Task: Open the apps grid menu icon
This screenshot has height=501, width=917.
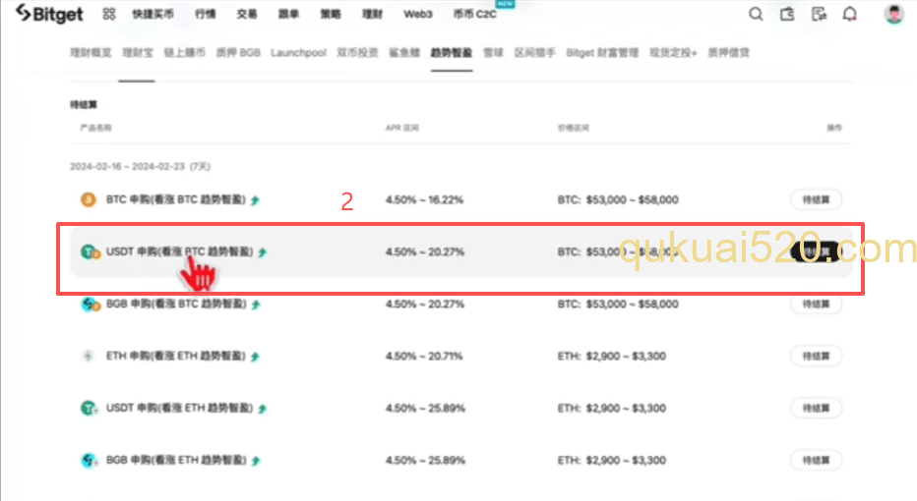Action: pos(109,14)
